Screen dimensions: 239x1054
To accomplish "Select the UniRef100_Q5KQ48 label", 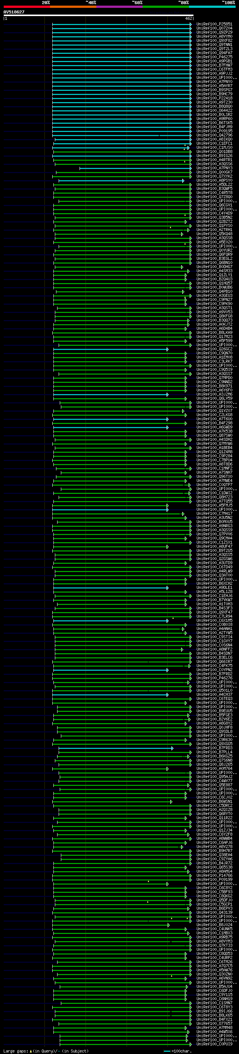I will pos(214,234).
